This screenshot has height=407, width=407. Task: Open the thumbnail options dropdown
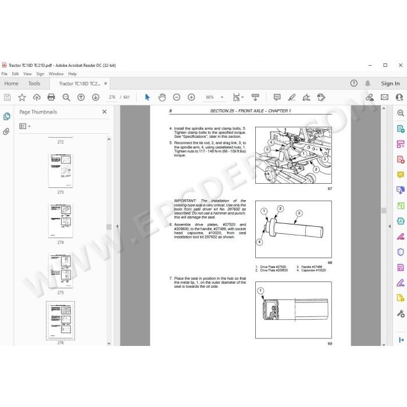pyautogui.click(x=25, y=126)
